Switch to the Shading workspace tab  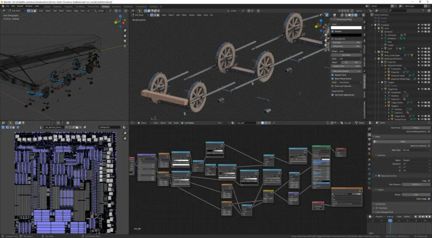point(105,6)
